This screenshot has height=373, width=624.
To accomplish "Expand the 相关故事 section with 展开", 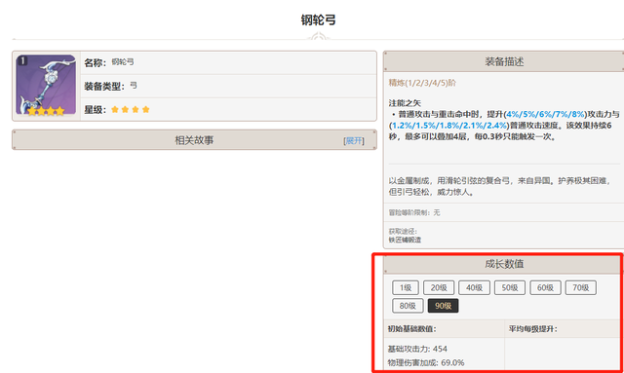I will click(x=354, y=141).
